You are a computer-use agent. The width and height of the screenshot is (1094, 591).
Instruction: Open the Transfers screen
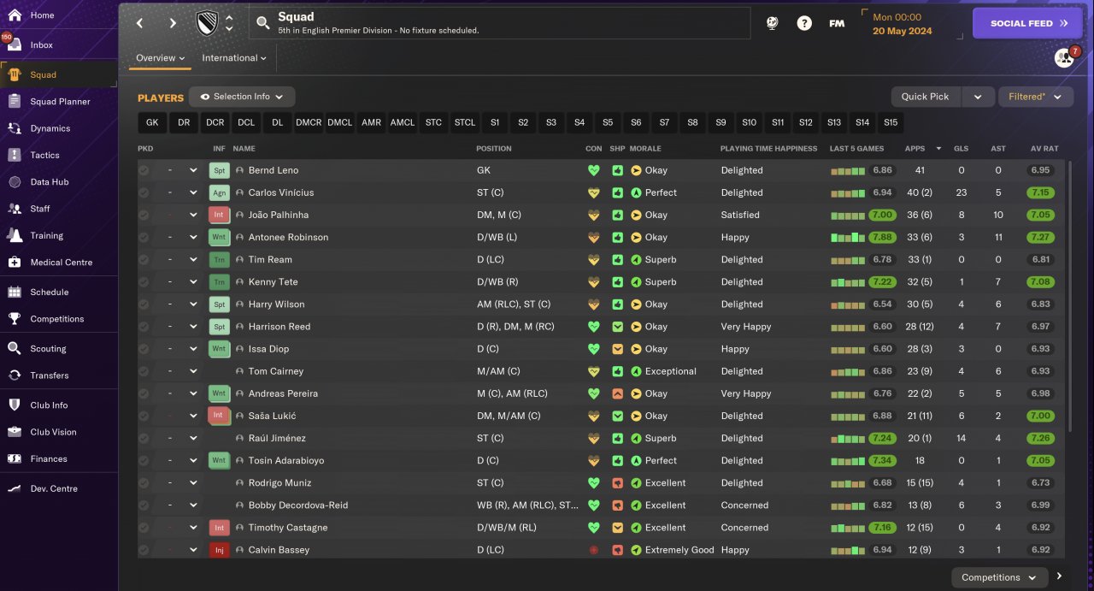coord(49,375)
